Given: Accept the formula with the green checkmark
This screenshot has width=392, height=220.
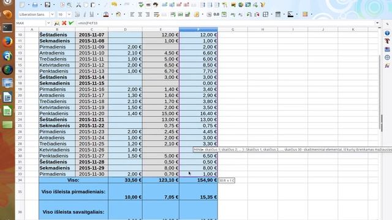Looking at the screenshot, I should pos(71,23).
